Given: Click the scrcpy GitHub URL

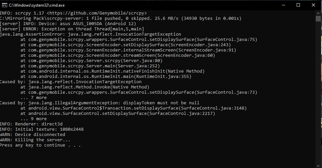Looking at the screenshot, I should coord(94,13).
